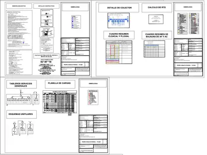Viewport: 207px width, 155px height.
Task: Click the blue collector detail drawing
Action: [x=119, y=20]
